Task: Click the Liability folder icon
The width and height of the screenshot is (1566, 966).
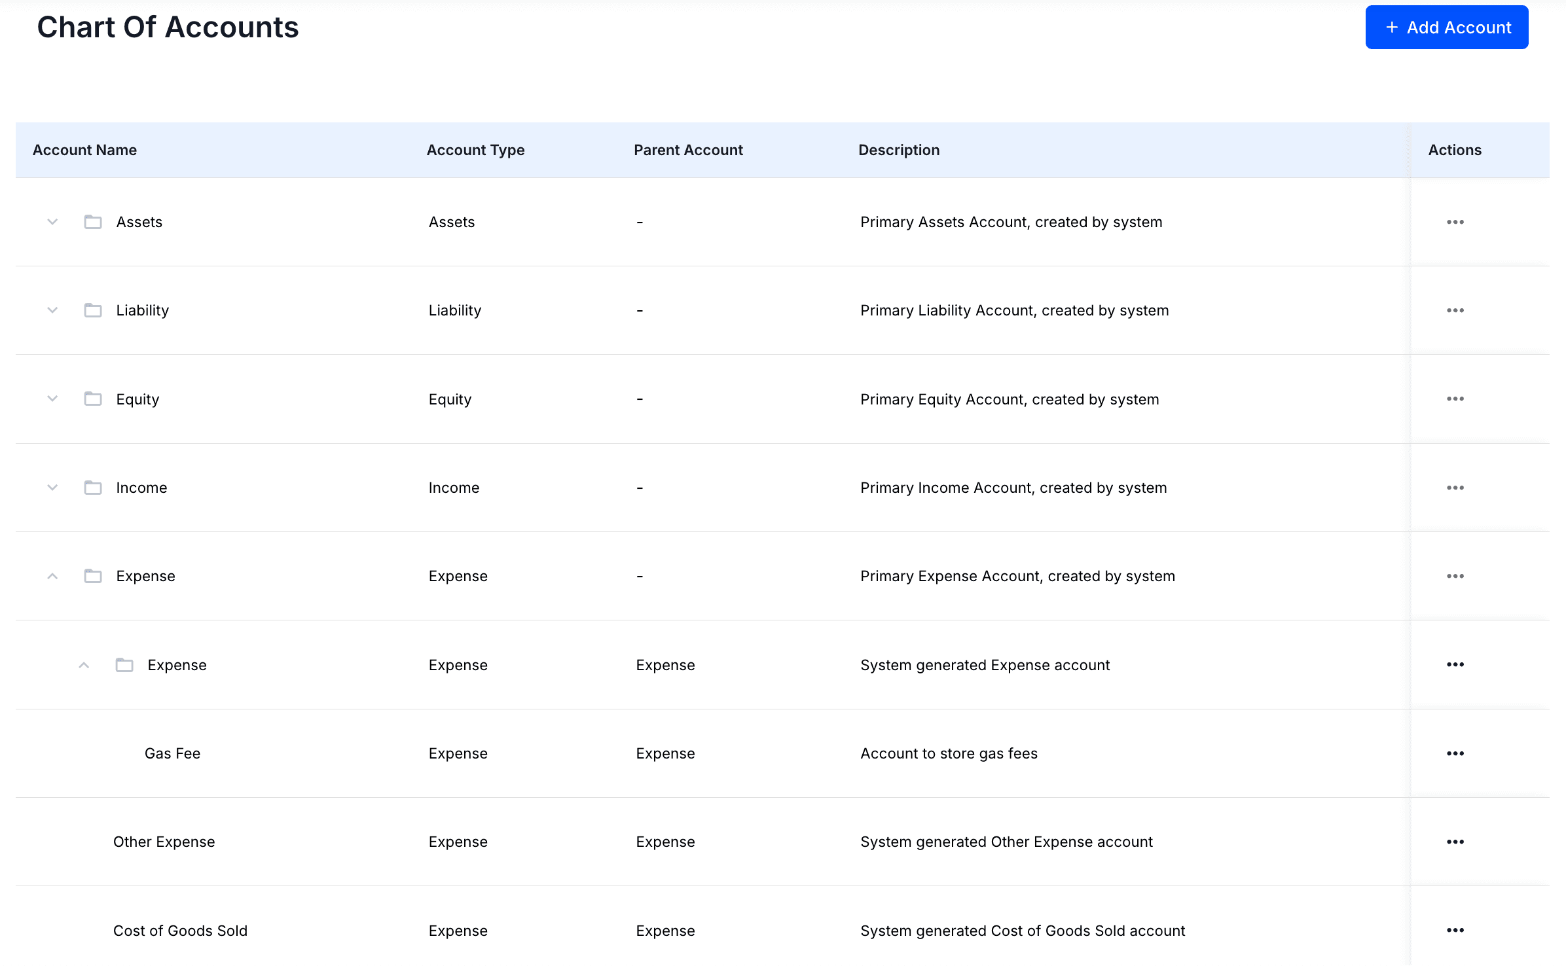Action: pos(92,310)
